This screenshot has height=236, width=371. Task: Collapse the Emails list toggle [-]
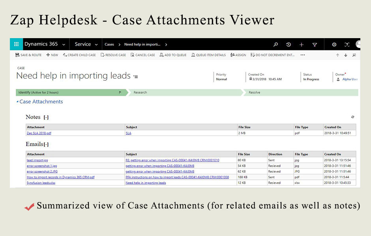point(46,144)
